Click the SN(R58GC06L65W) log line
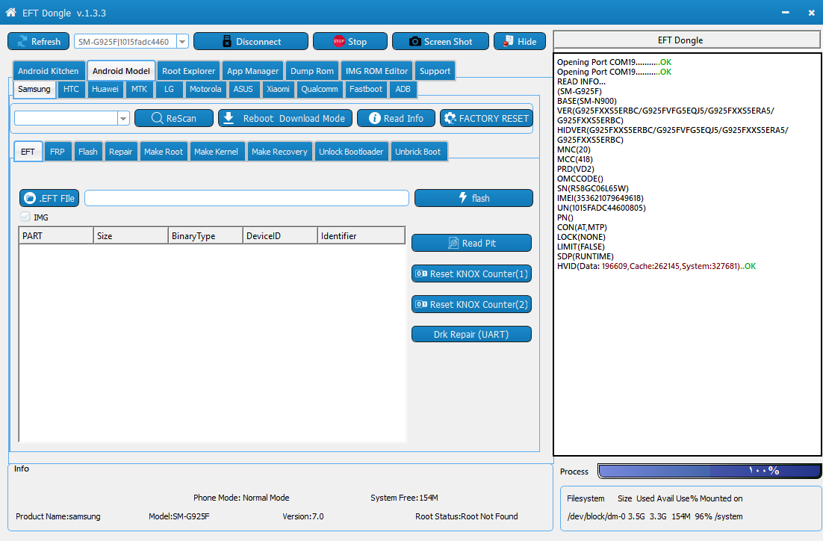The image size is (823, 541). click(x=592, y=188)
